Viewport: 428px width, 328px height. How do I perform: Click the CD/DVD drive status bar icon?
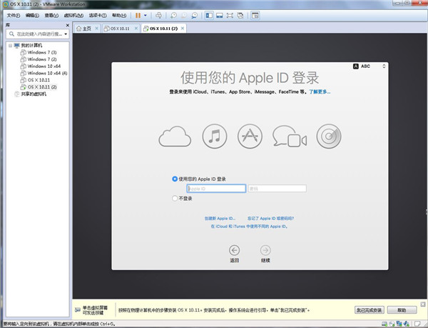(x=392, y=324)
